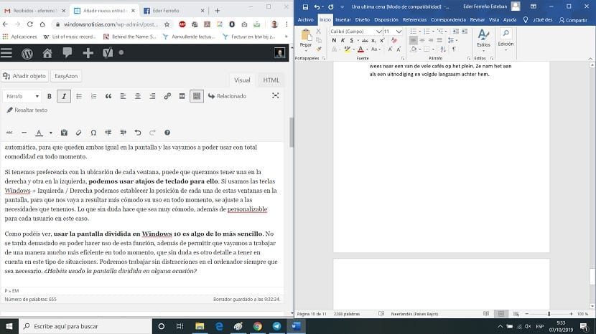Bookmark page with star icon in Chrome
Screen dimensions: 596x334
tap(167, 24)
